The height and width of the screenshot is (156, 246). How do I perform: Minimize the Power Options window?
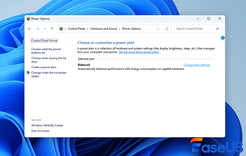(x=198, y=19)
